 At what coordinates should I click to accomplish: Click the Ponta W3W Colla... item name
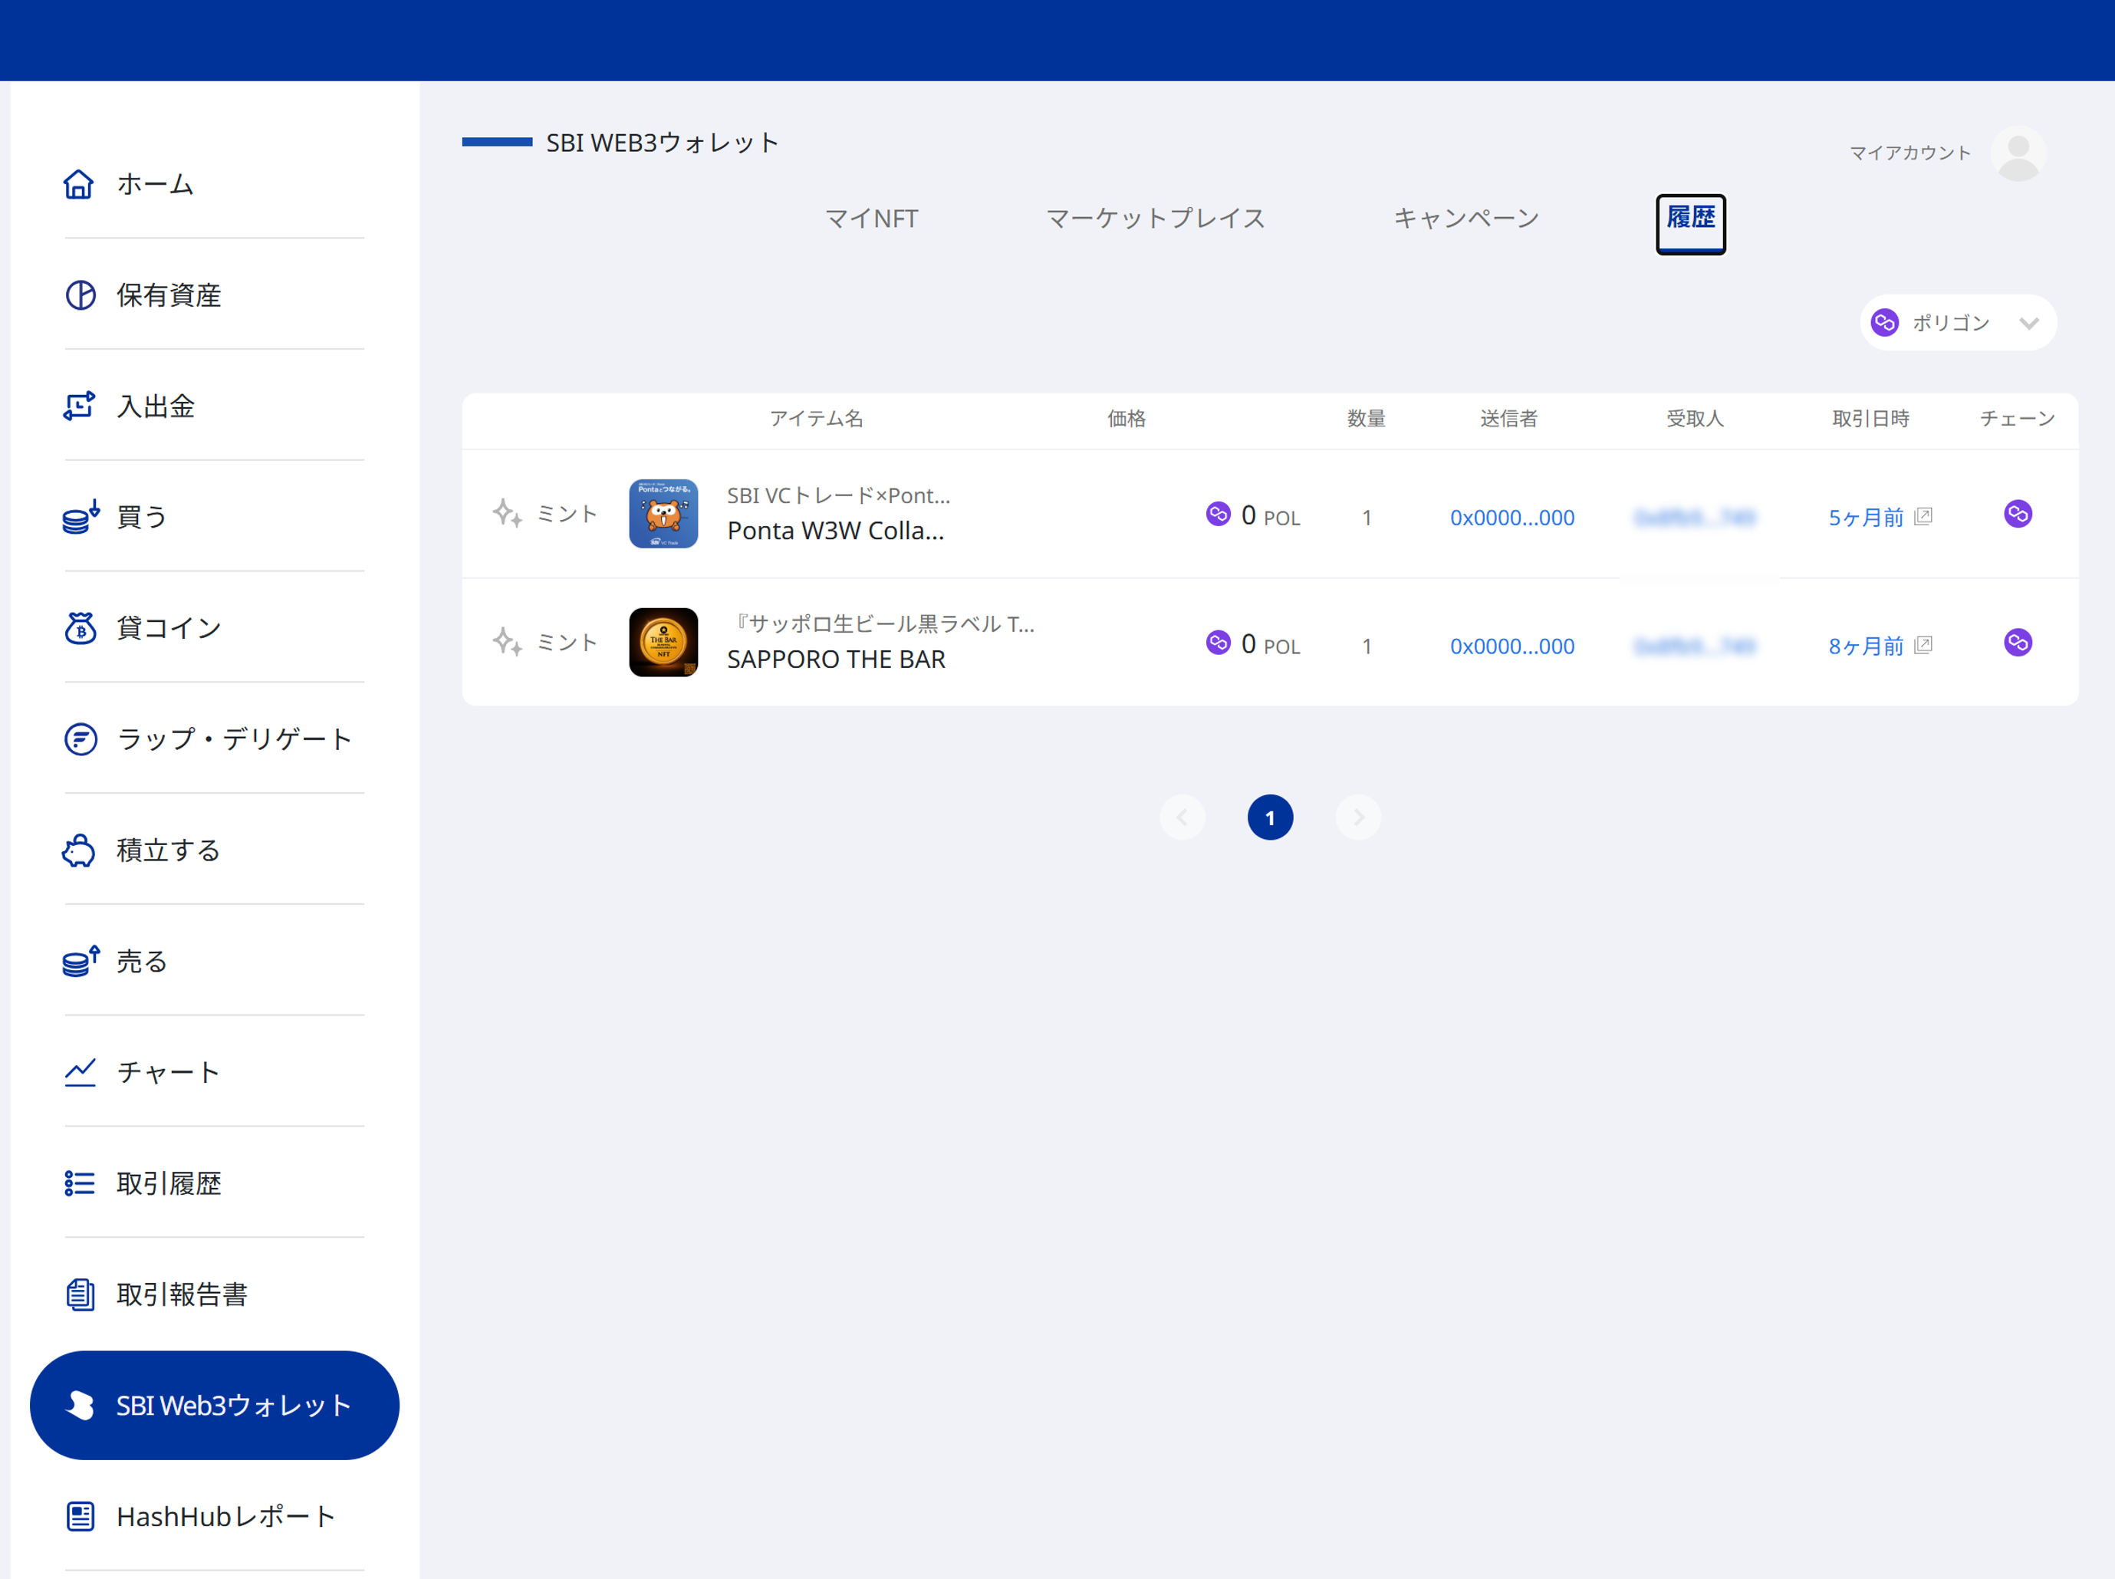[835, 531]
